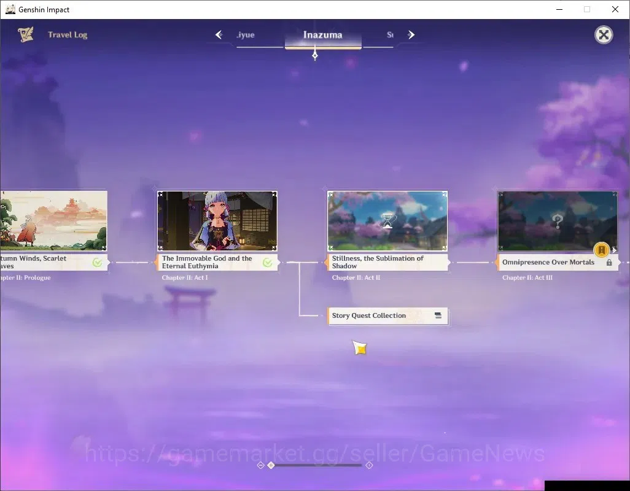The image size is (630, 491).
Task: Click the Chapter II: Act II label
Action: [x=356, y=277]
